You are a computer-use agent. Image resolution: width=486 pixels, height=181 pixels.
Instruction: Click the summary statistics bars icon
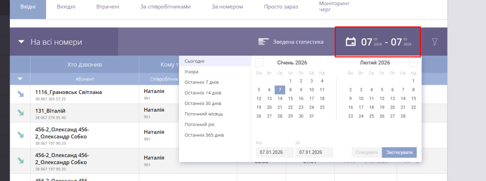click(263, 42)
